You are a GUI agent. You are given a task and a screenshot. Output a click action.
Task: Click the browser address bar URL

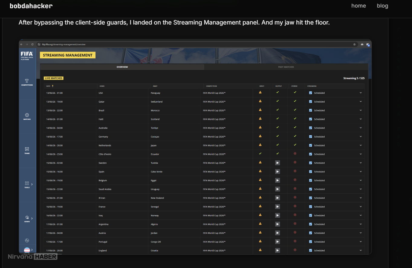coord(64,44)
